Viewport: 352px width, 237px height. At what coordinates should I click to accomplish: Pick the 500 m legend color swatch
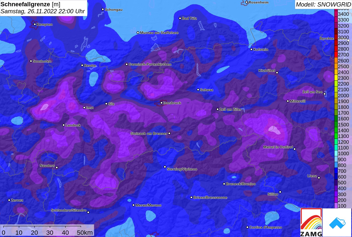336,182
